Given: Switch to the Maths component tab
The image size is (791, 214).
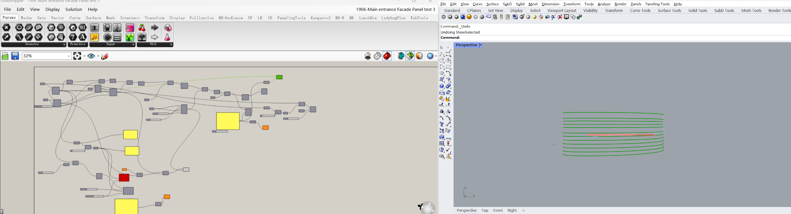Looking at the screenshot, I should click(x=26, y=18).
